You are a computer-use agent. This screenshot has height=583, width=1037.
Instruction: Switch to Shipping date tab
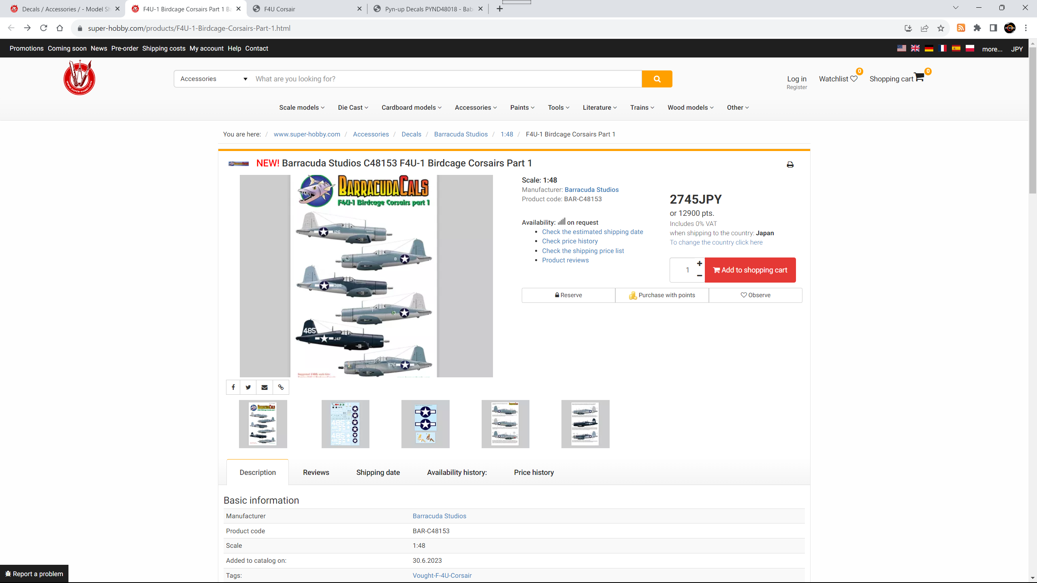click(378, 472)
